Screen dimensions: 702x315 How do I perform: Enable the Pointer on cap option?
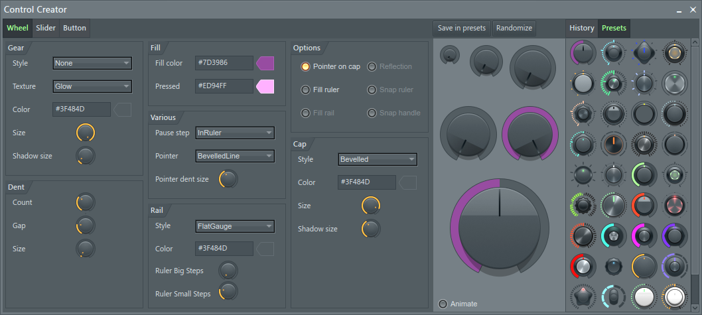tap(306, 66)
